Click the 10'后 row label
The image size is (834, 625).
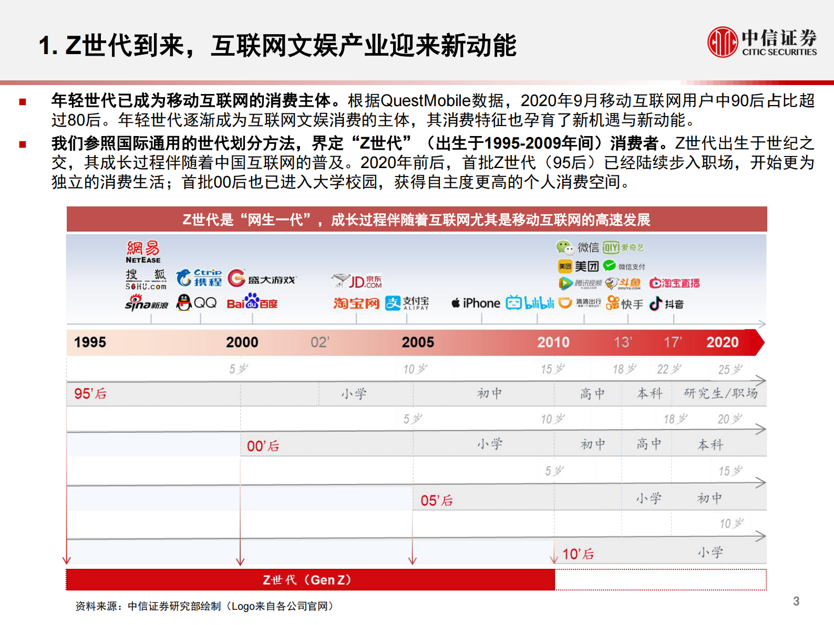578,554
